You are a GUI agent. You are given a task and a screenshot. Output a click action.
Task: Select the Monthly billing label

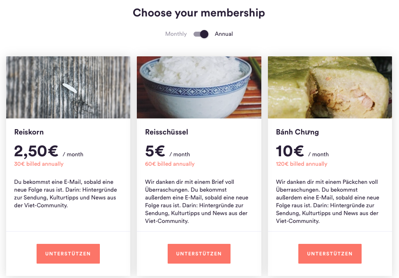(x=176, y=34)
